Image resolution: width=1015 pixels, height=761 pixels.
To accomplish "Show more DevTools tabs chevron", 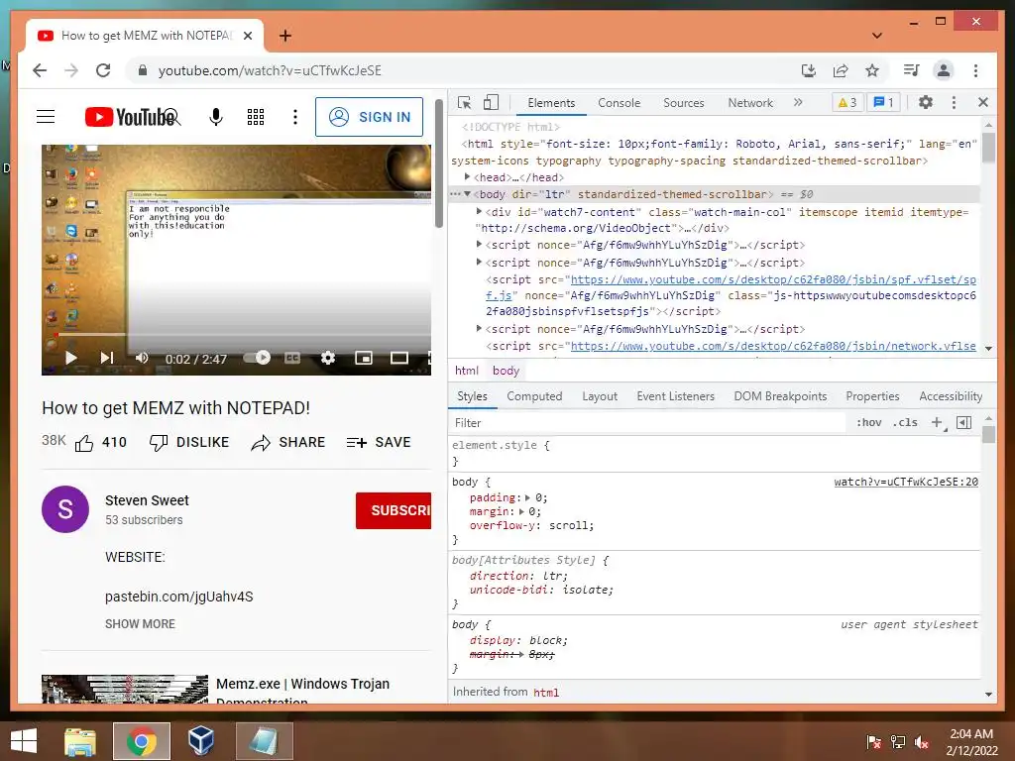I will pos(798,102).
